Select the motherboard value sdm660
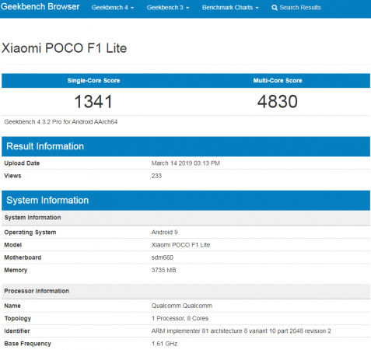Viewport: 371px width, 350px height. tap(163, 257)
